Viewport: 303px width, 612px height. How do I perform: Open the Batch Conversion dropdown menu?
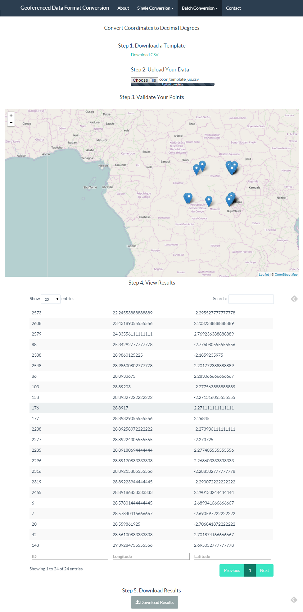pos(200,8)
